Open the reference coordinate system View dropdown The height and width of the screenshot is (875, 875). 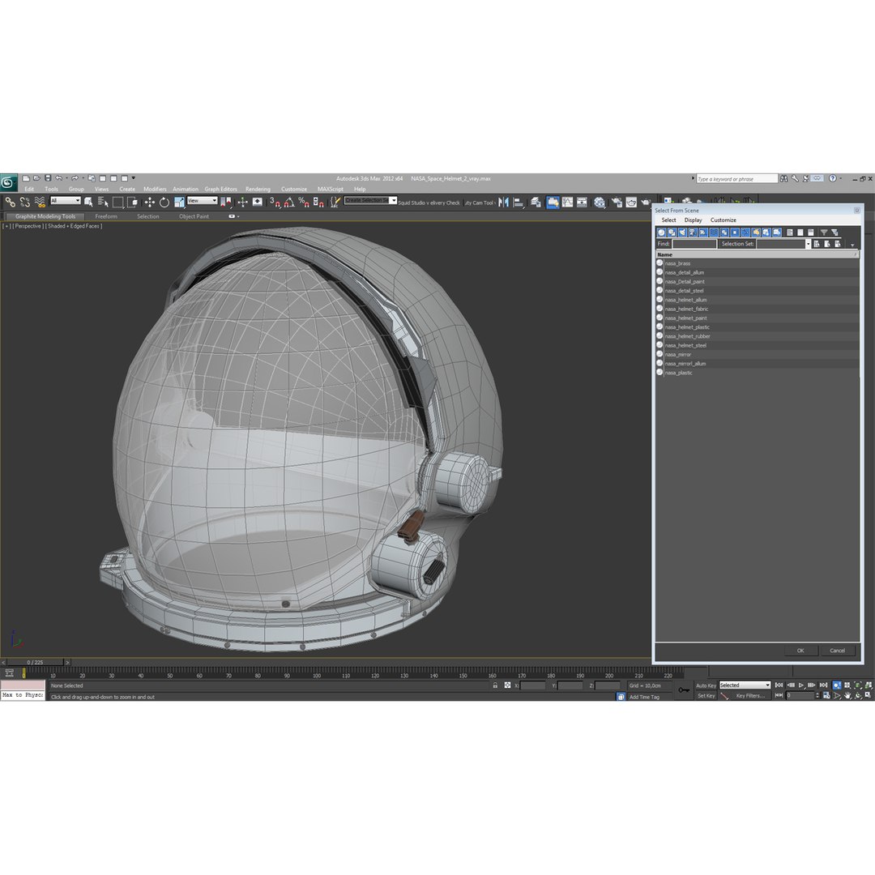[x=202, y=201]
